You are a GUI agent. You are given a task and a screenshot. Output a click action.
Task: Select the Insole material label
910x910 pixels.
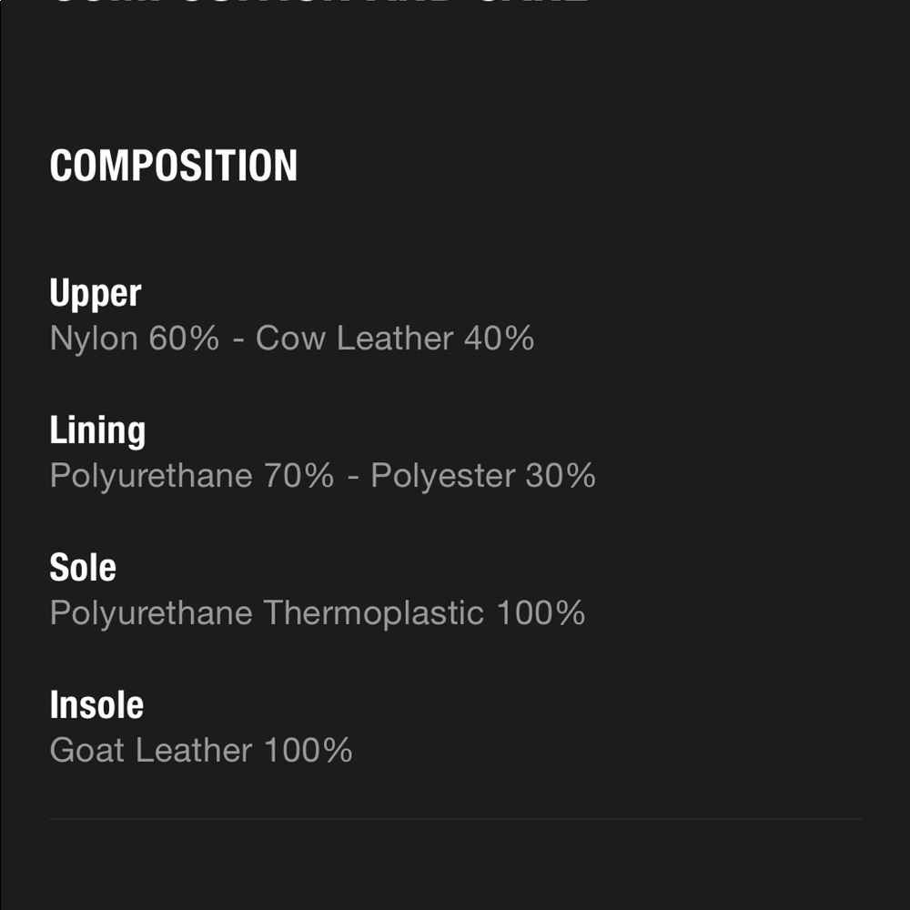point(96,705)
